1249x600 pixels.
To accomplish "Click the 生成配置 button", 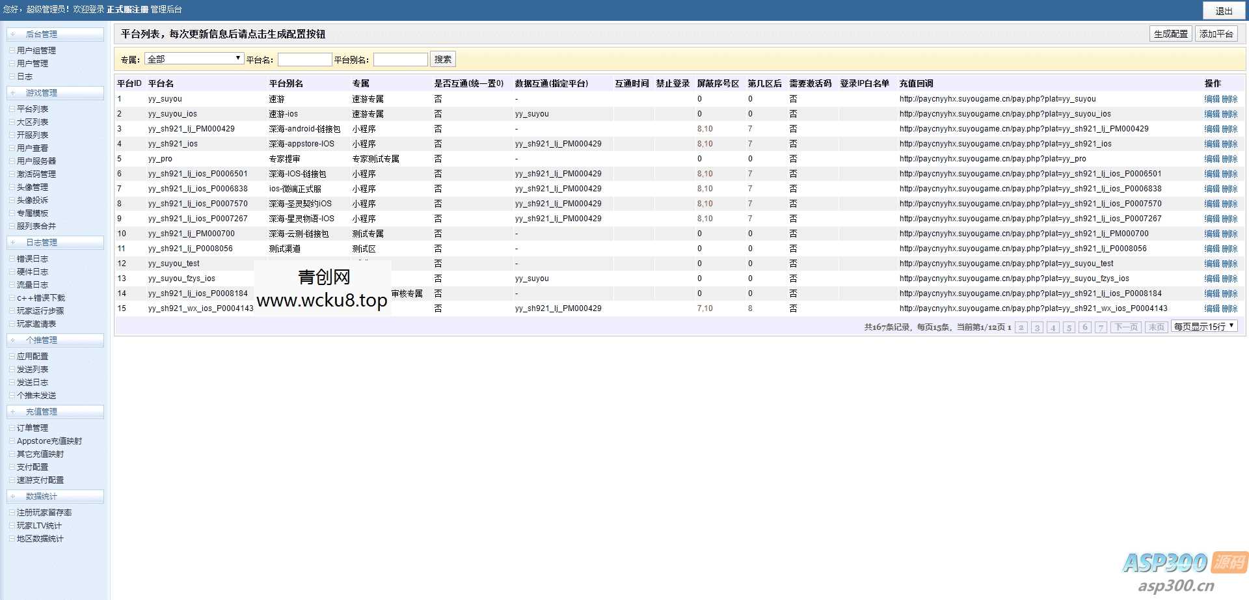I will [x=1170, y=34].
